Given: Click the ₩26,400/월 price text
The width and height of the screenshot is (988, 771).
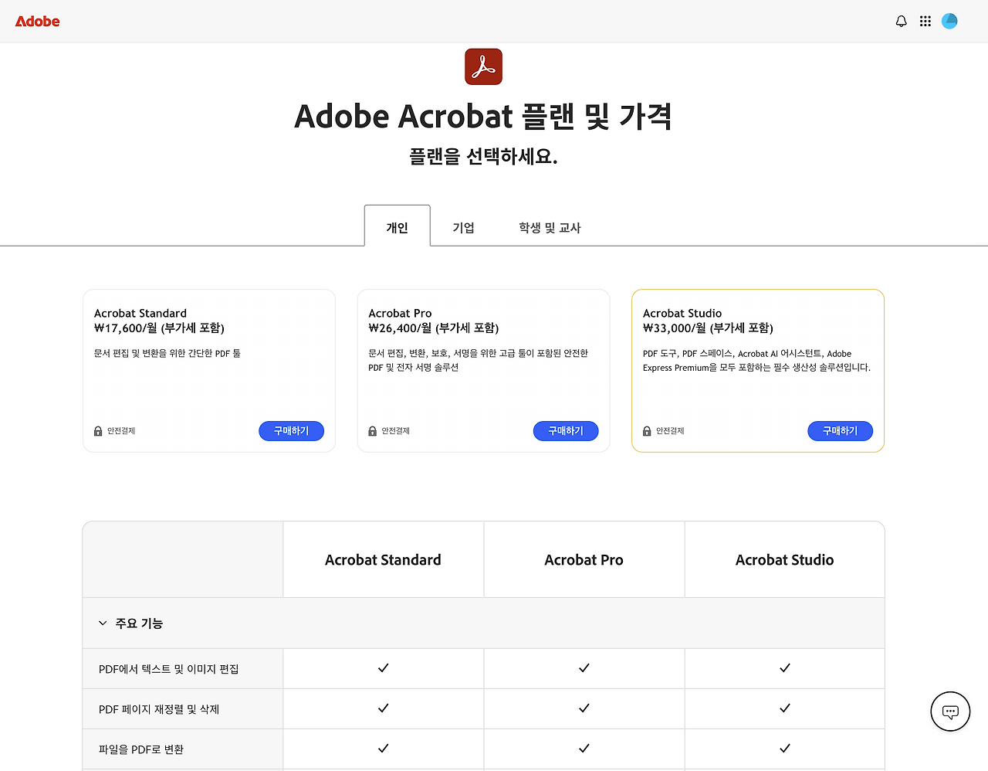Looking at the screenshot, I should tap(434, 328).
